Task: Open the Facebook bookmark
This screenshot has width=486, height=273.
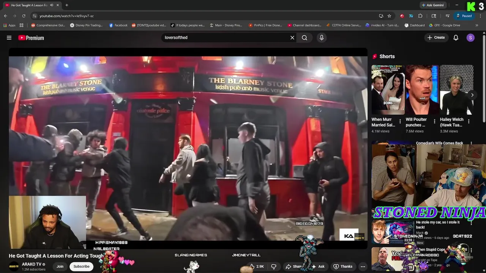Action: coord(118,25)
